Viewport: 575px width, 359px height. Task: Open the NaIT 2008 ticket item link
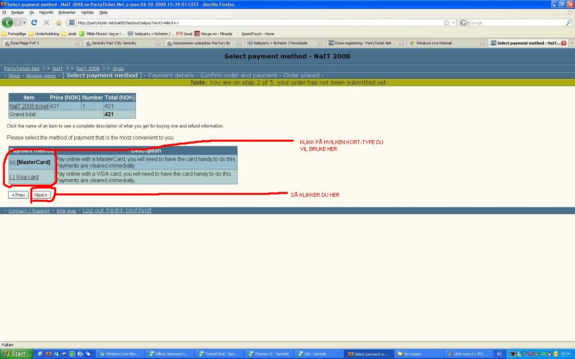[28, 106]
